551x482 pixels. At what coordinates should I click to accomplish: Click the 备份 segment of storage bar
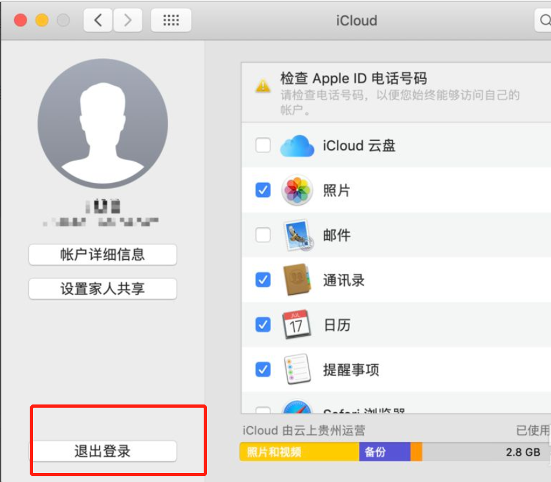(x=384, y=452)
